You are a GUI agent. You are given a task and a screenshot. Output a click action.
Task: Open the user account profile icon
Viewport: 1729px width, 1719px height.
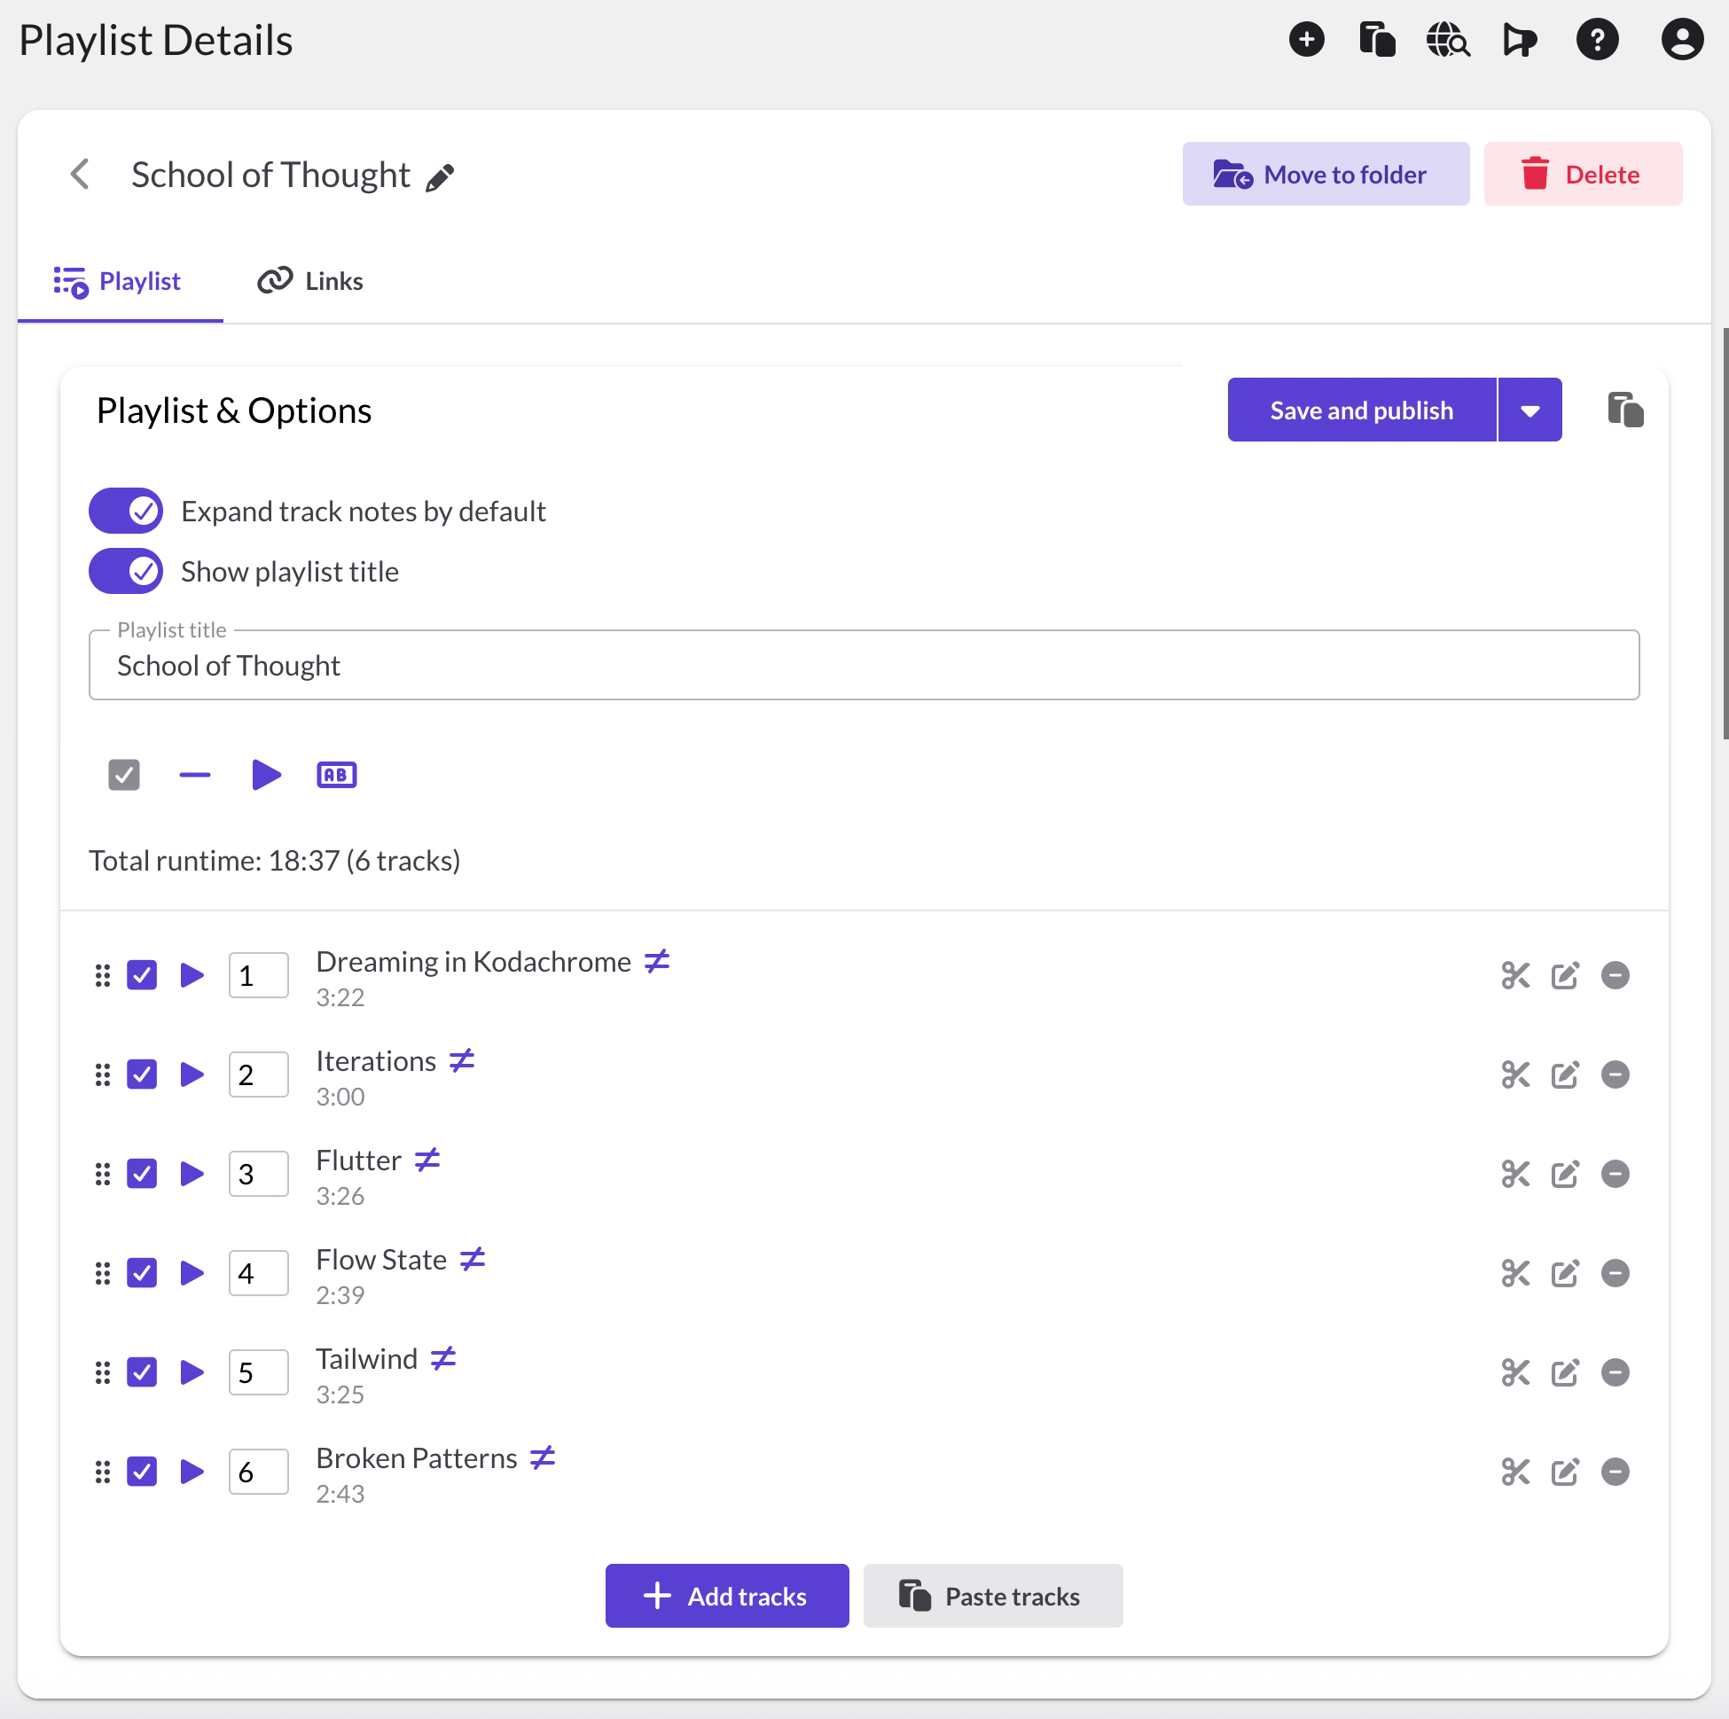coord(1682,39)
